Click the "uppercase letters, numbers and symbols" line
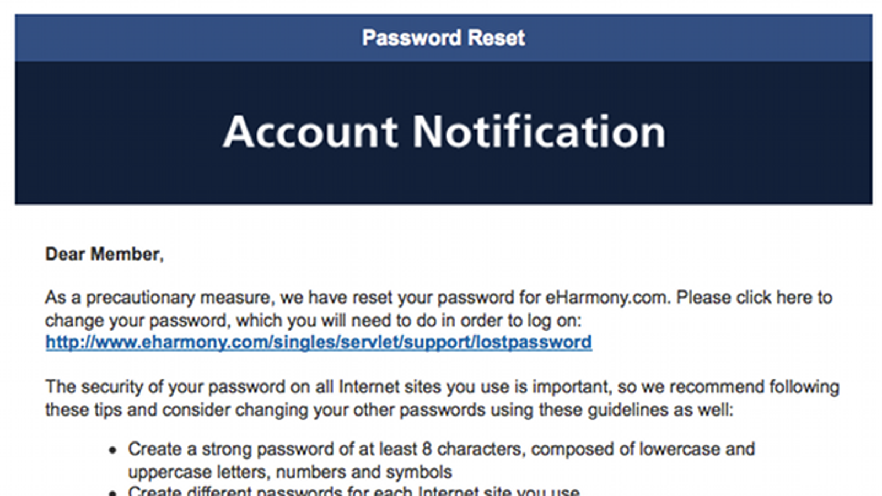882x496 pixels. [290, 472]
